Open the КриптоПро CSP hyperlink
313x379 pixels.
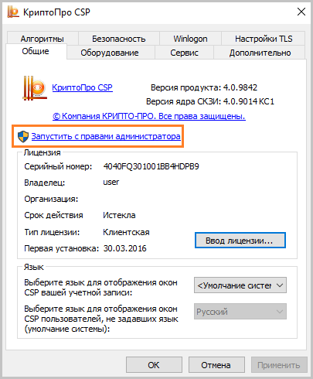pos(82,87)
